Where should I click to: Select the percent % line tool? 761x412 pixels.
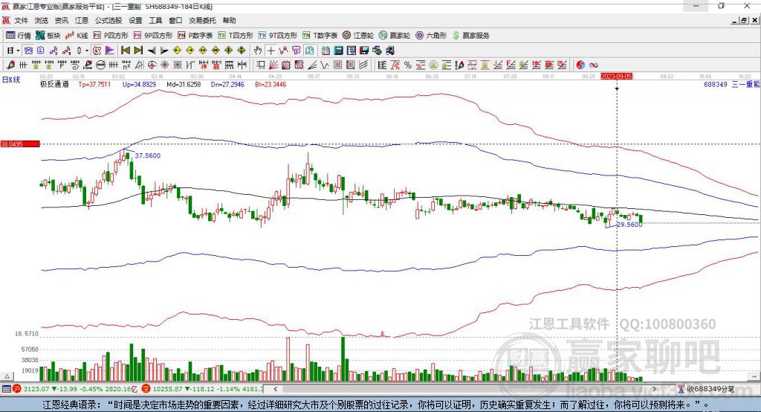[408, 65]
